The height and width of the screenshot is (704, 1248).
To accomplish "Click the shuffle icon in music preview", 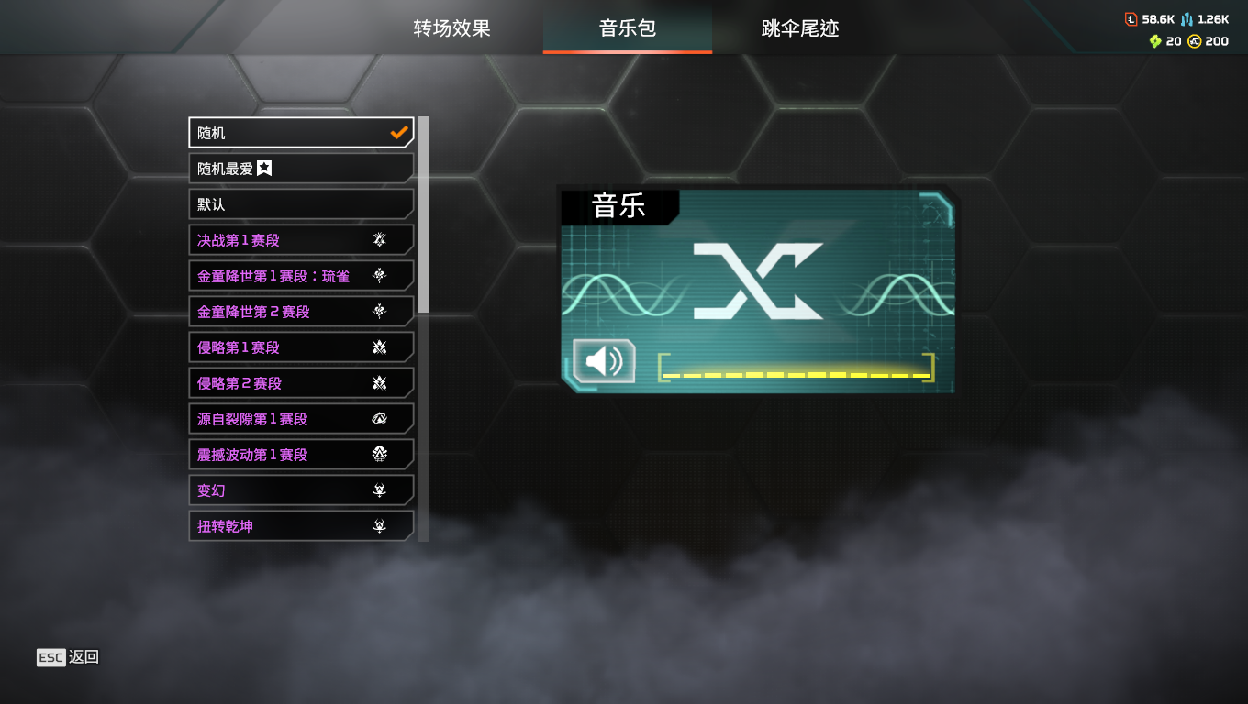I will point(758,281).
